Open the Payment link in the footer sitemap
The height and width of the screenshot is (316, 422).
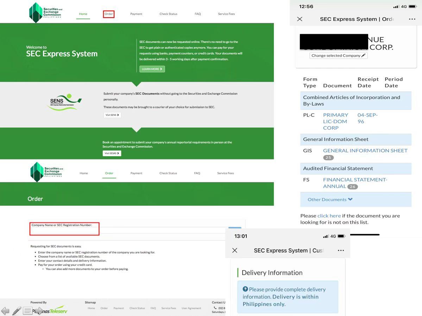point(119,308)
